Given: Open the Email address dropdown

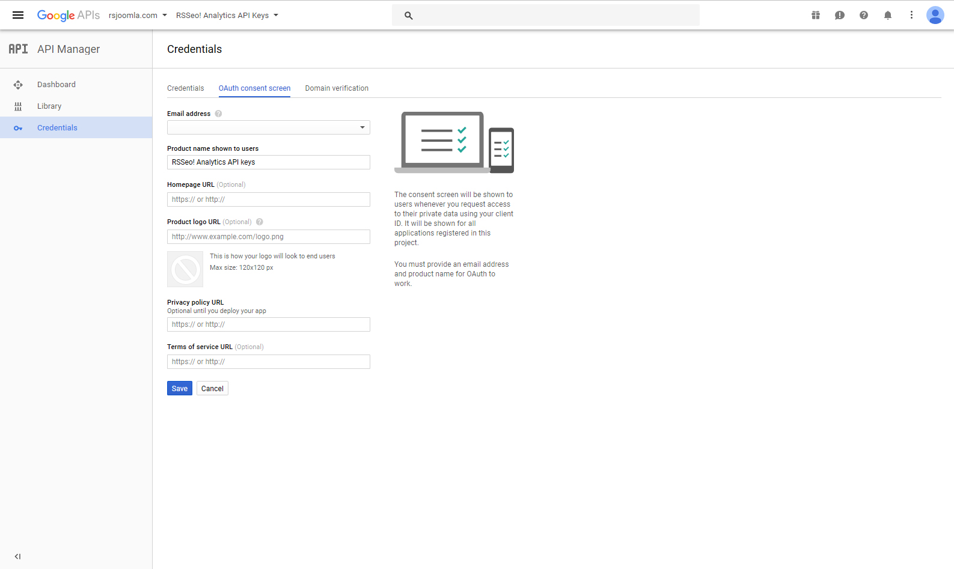Looking at the screenshot, I should click(x=269, y=127).
